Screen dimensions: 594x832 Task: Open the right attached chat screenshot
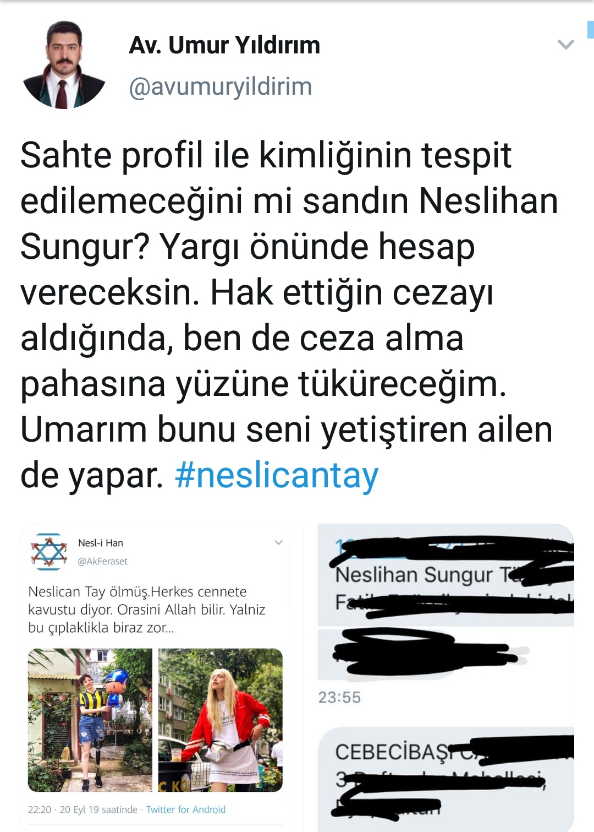point(439,677)
